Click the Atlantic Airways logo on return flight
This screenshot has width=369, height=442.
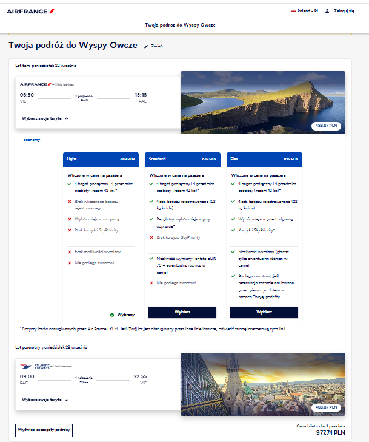point(35,367)
